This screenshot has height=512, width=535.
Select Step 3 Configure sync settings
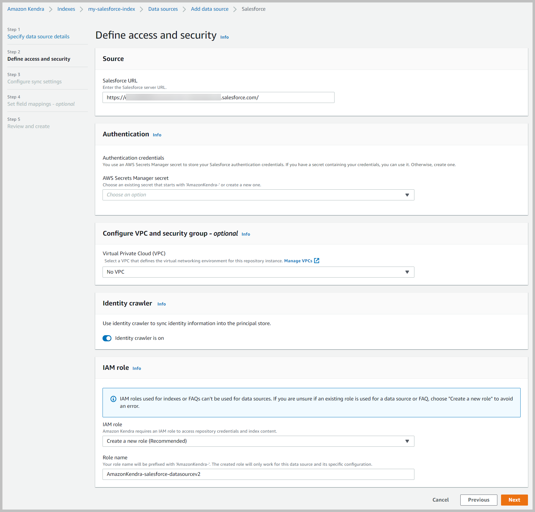point(35,82)
